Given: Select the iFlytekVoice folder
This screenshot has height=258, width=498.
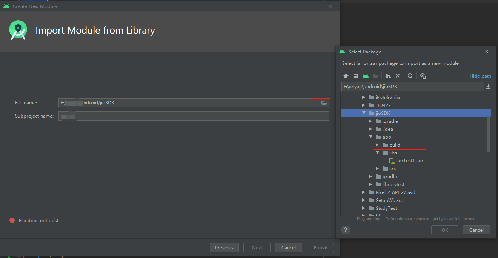Looking at the screenshot, I should tap(389, 97).
